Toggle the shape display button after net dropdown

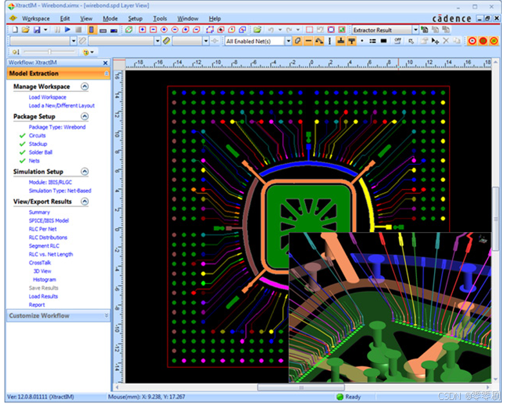(298, 41)
